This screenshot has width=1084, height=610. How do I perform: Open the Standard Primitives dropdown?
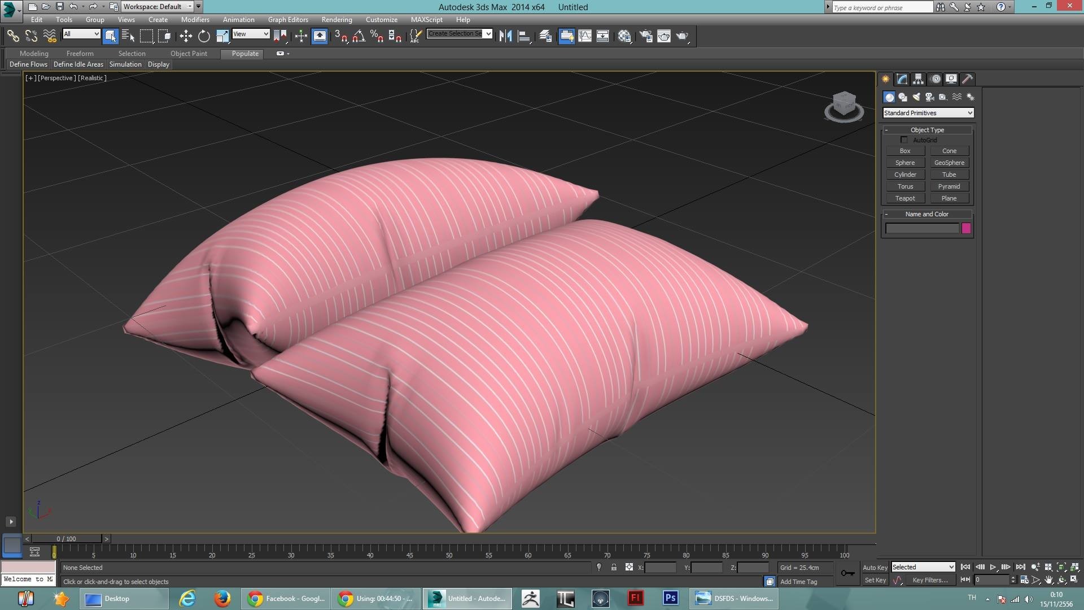tap(928, 112)
